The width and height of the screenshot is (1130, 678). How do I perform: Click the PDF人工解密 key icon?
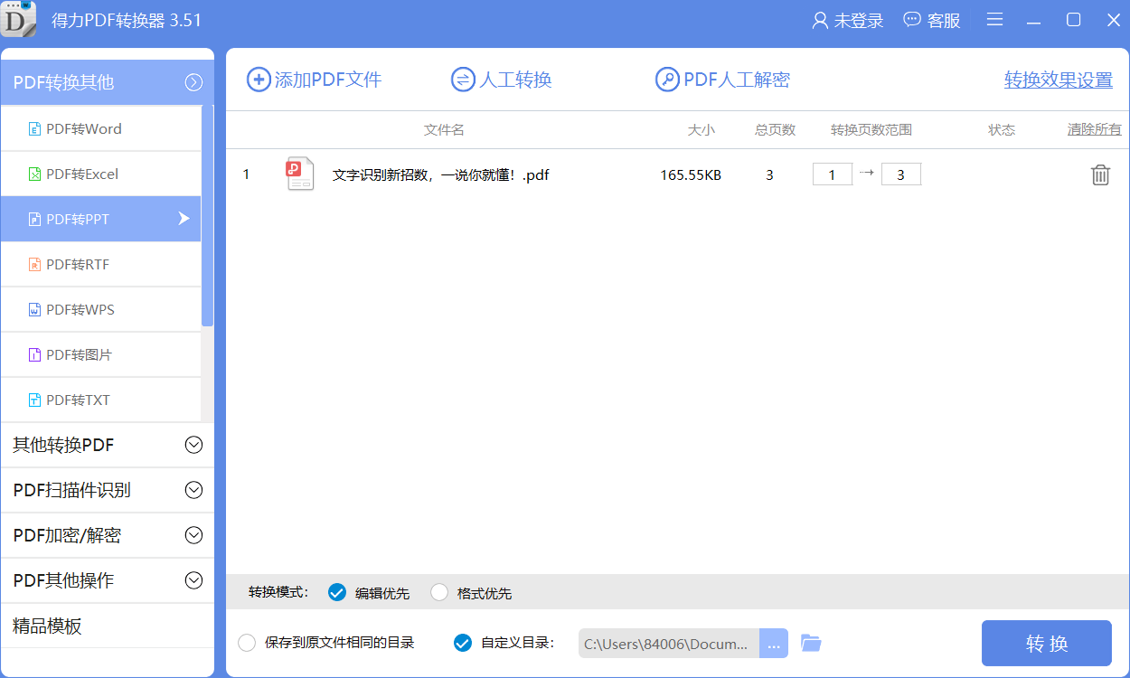pyautogui.click(x=667, y=80)
